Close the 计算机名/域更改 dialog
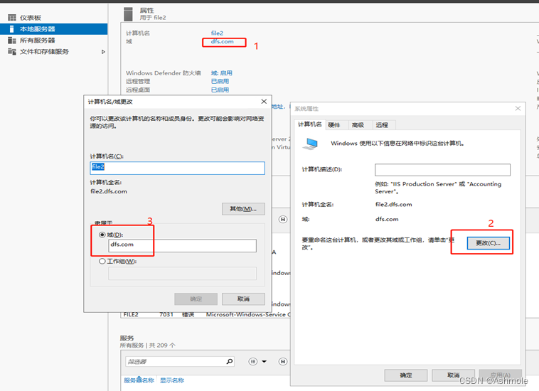Viewport: 539px width, 391px height. click(x=264, y=102)
